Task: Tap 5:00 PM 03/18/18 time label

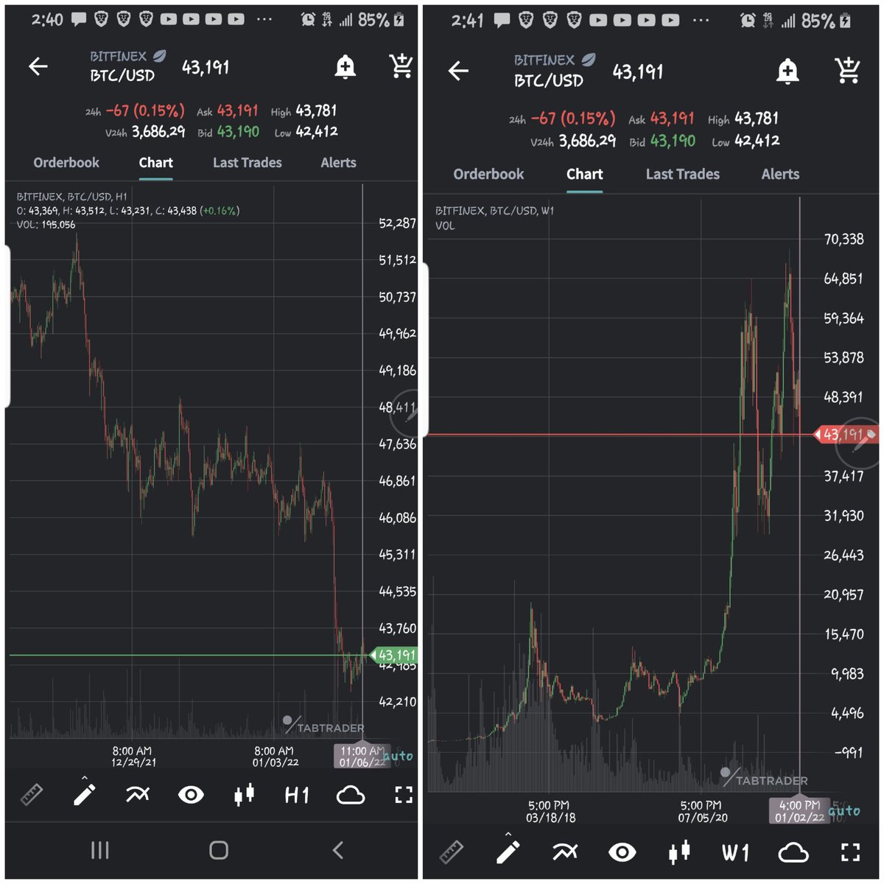Action: tap(551, 812)
